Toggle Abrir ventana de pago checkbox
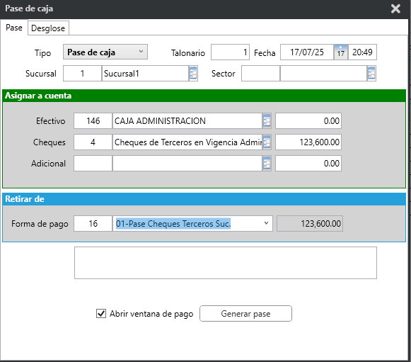Viewport: 411px width, 362px height. click(x=101, y=313)
